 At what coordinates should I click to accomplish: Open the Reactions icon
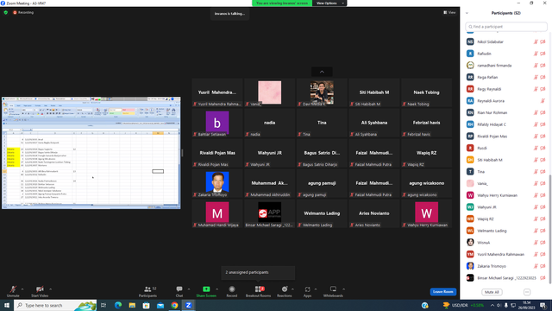point(285,289)
